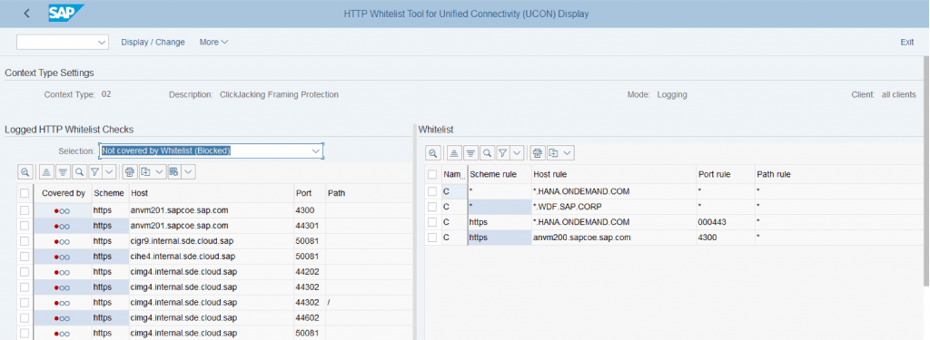
Task: Click 'Port rule' column header
Action: tap(726, 174)
